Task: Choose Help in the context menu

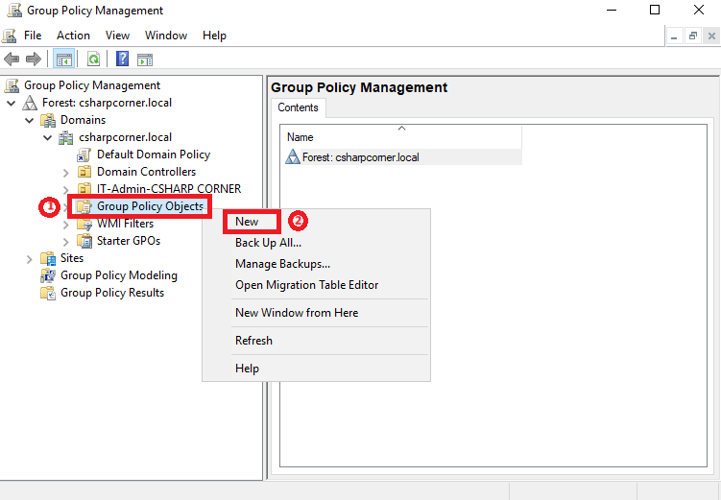Action: (x=317, y=369)
